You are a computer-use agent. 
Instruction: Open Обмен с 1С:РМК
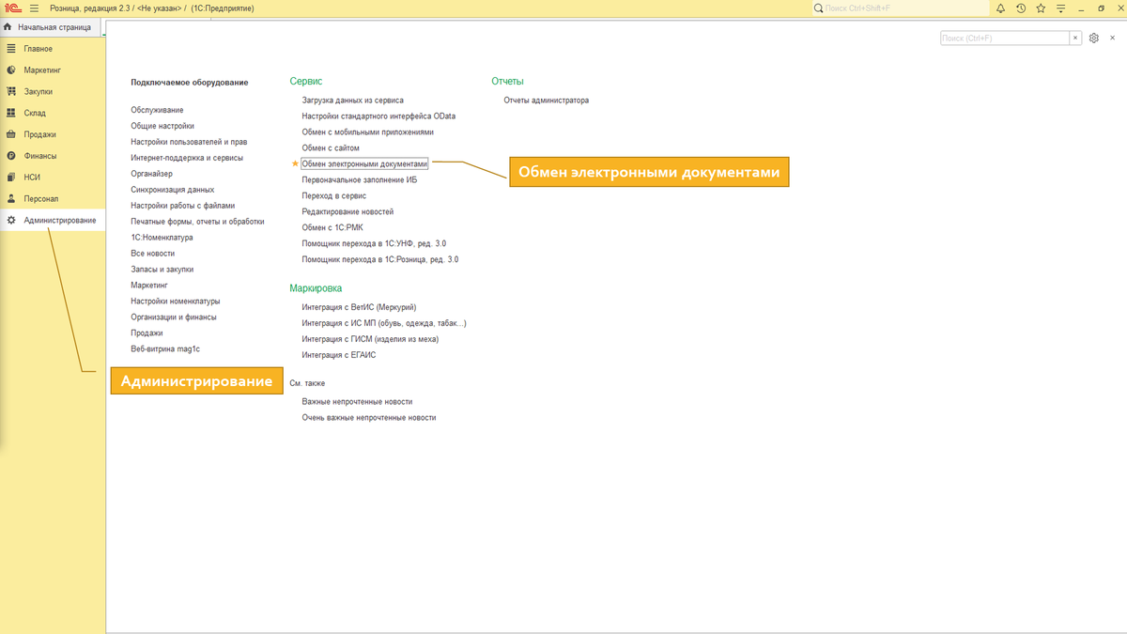[332, 227]
